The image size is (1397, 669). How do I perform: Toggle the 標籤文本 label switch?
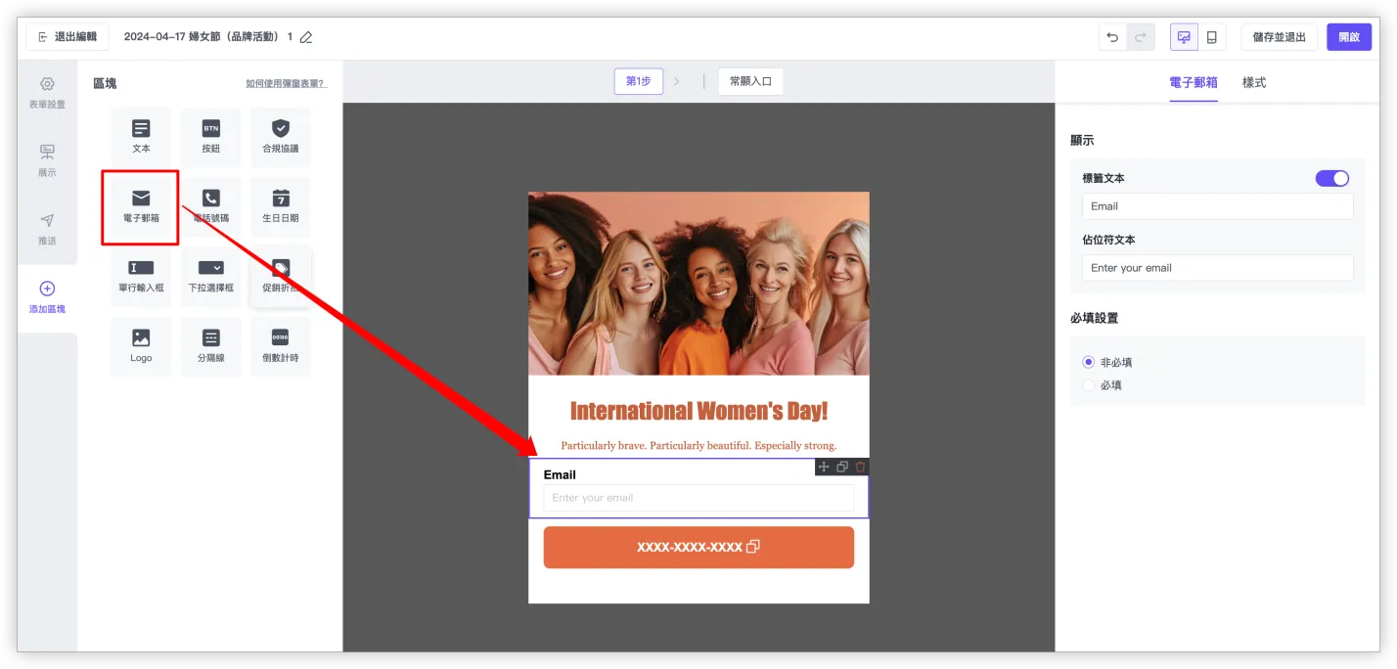coord(1331,178)
